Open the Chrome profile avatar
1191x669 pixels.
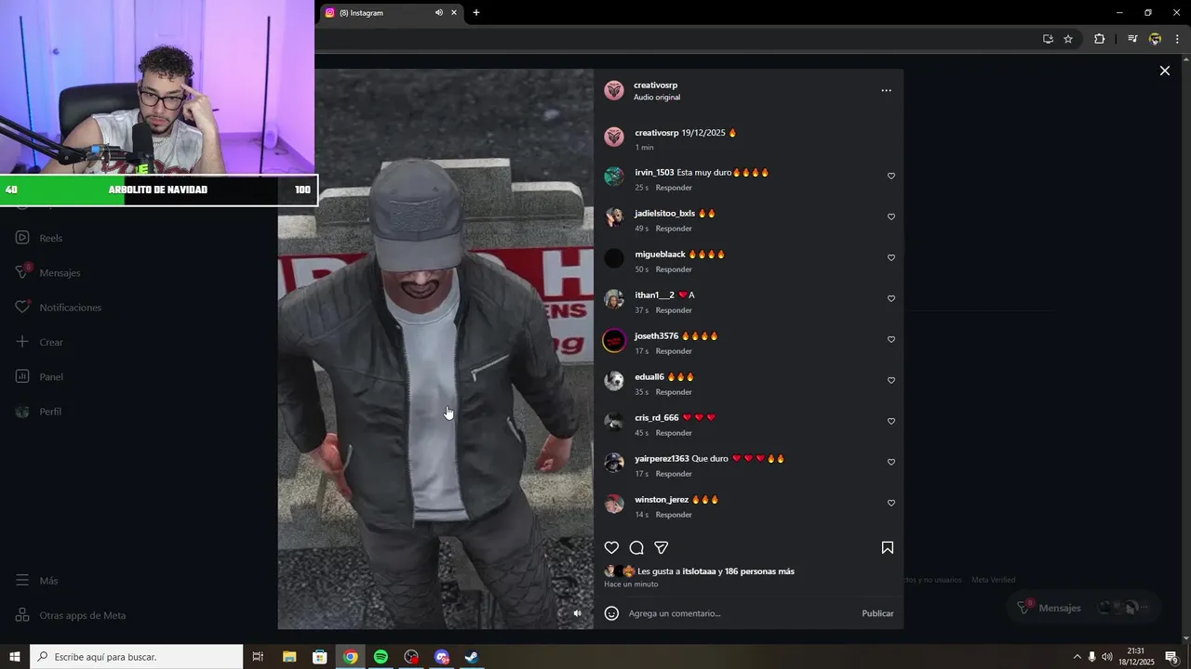click(x=1155, y=39)
